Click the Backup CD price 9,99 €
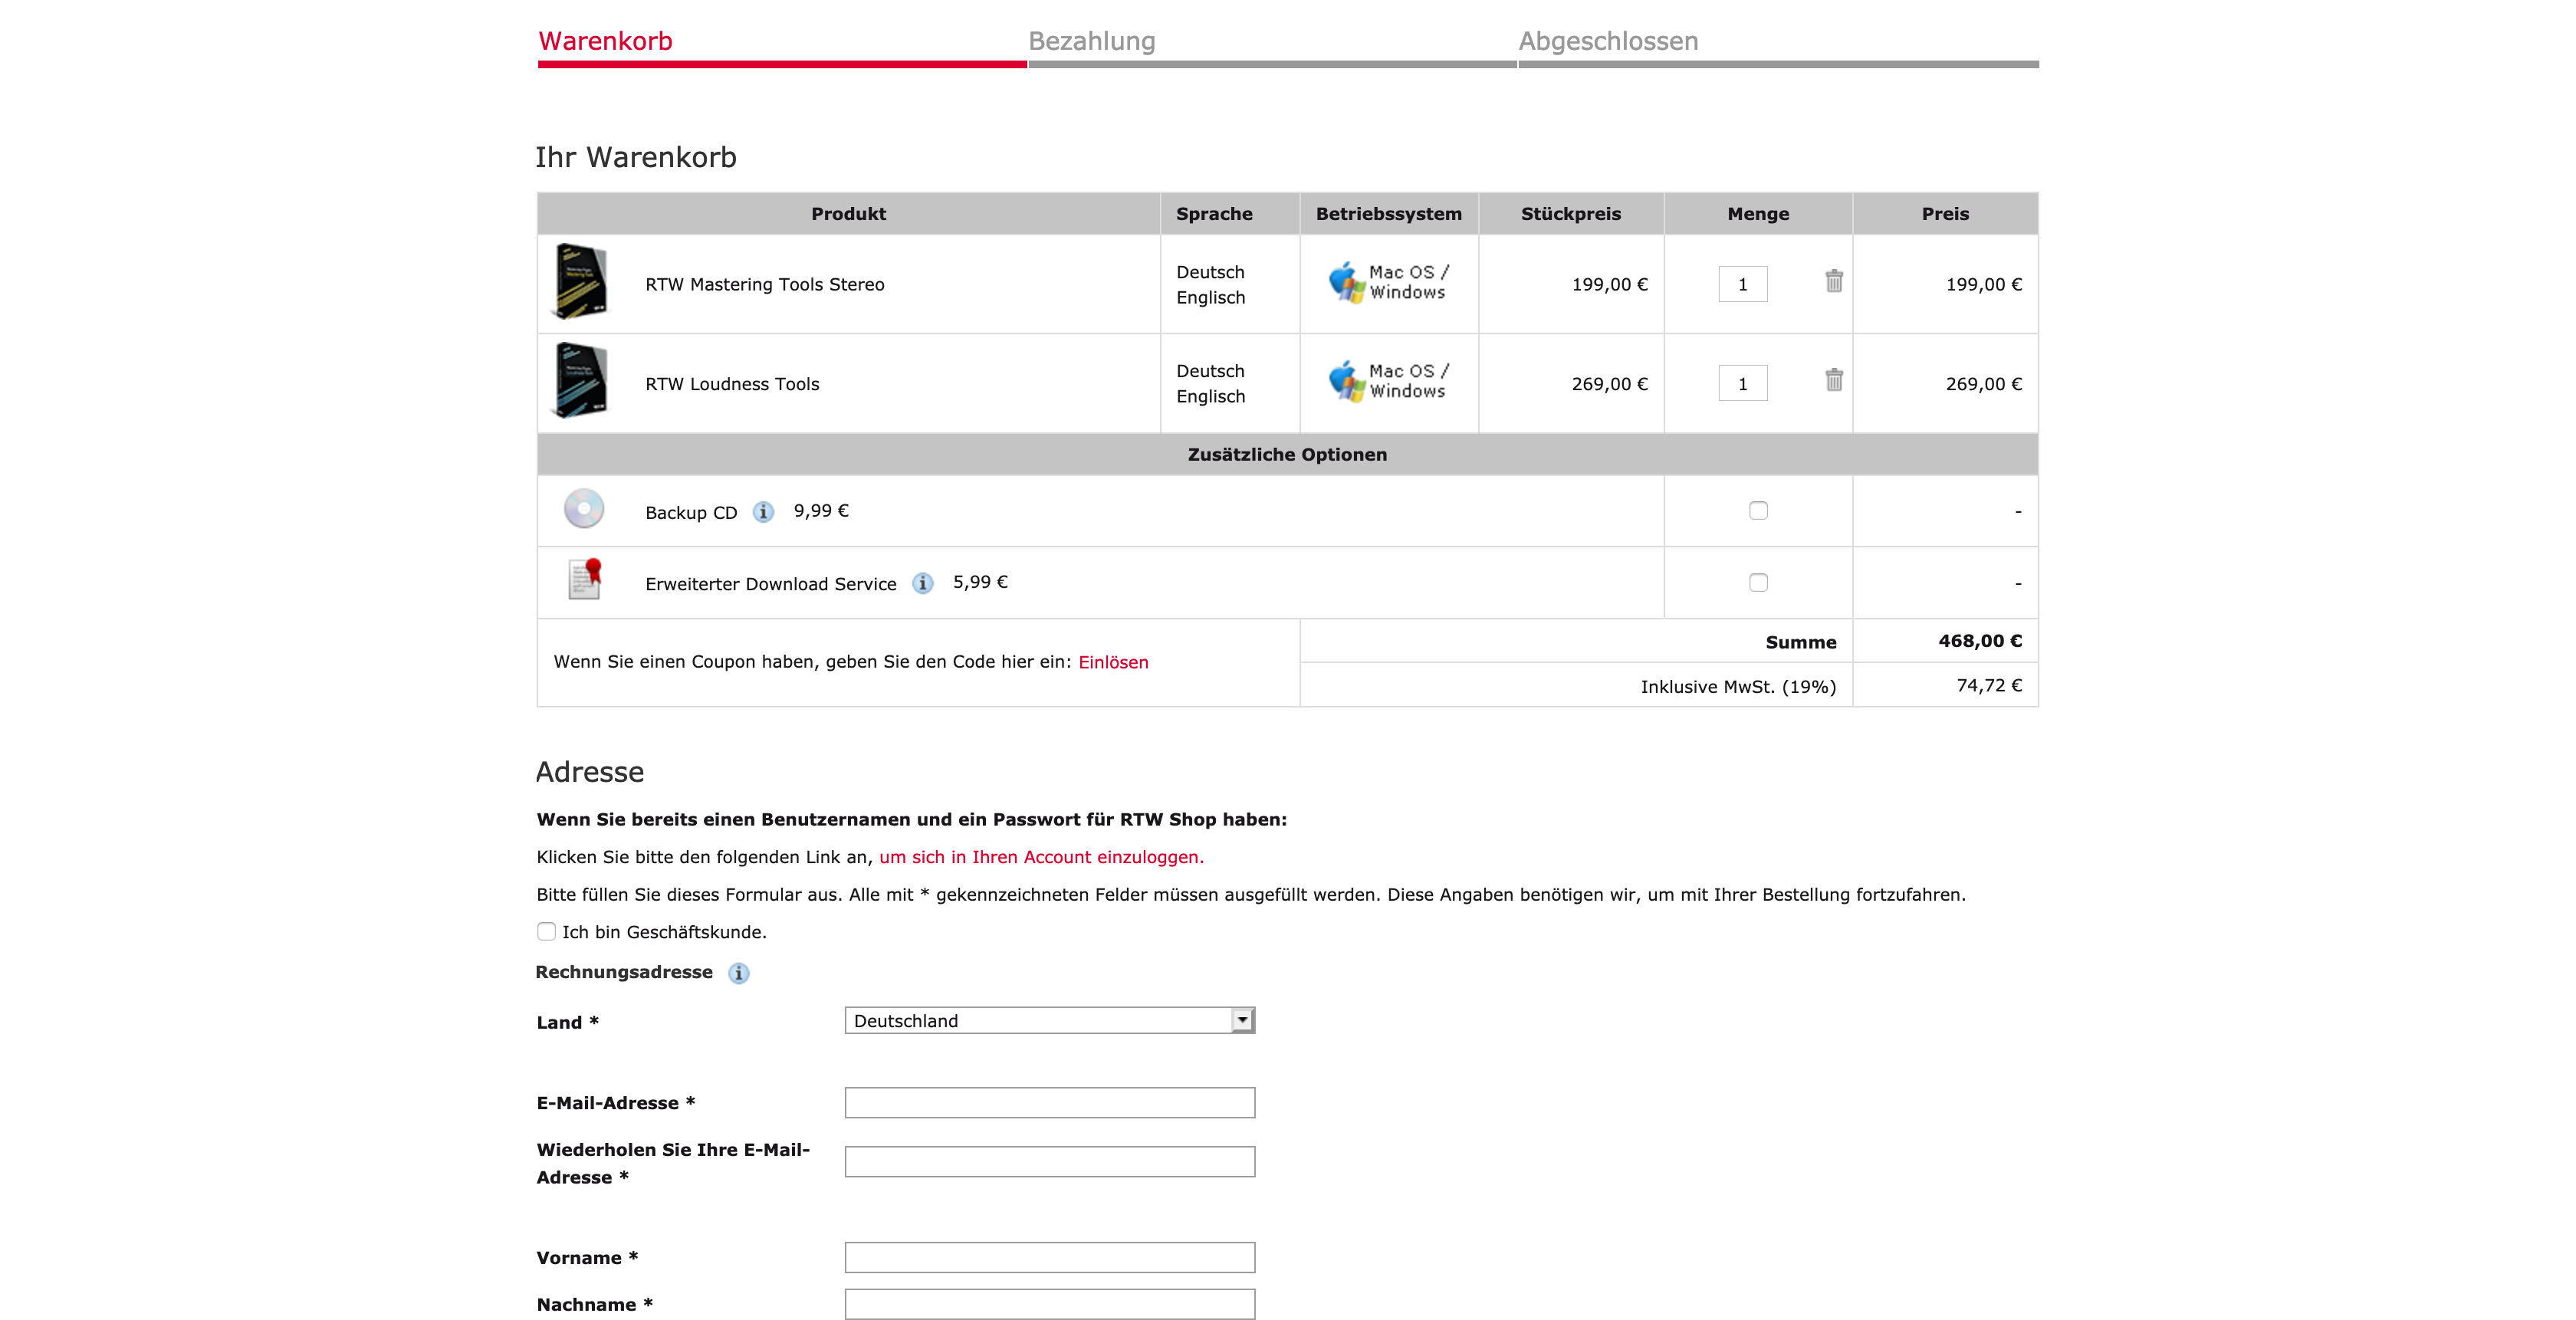 click(x=821, y=511)
